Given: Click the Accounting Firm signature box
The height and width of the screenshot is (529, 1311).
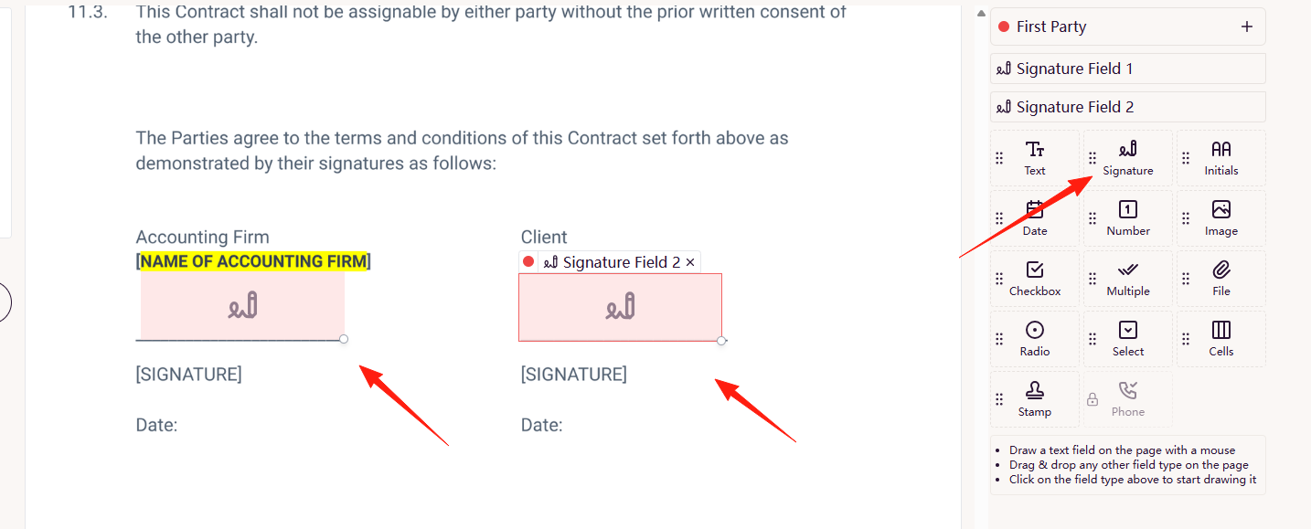Looking at the screenshot, I should coord(242,306).
